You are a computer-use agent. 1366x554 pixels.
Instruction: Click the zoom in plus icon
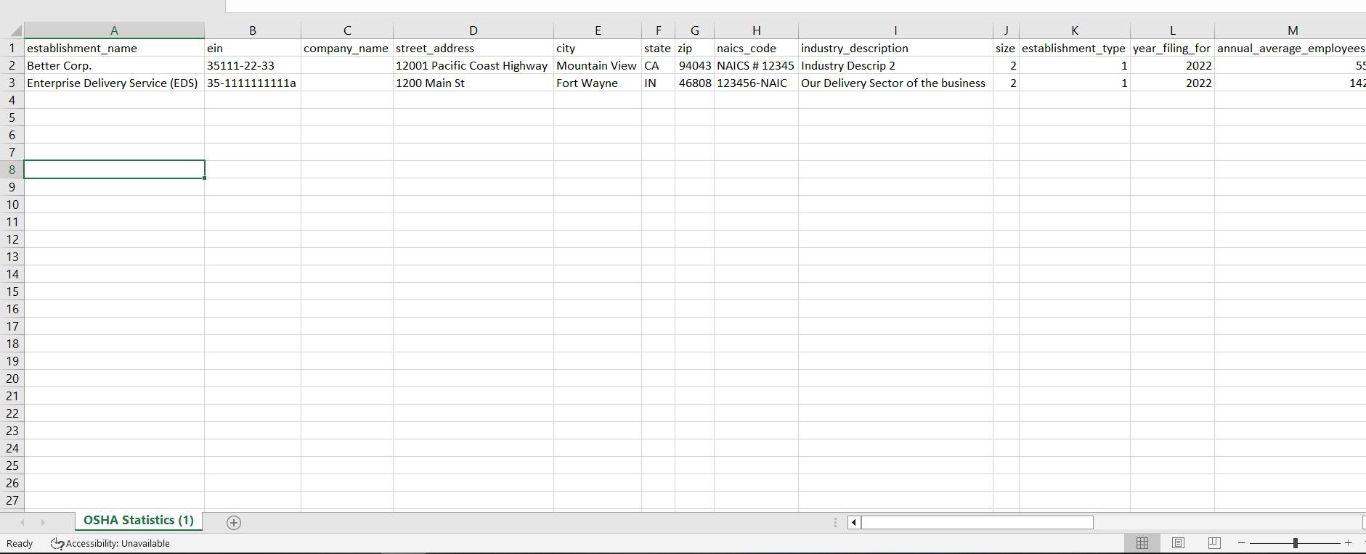point(1349,543)
